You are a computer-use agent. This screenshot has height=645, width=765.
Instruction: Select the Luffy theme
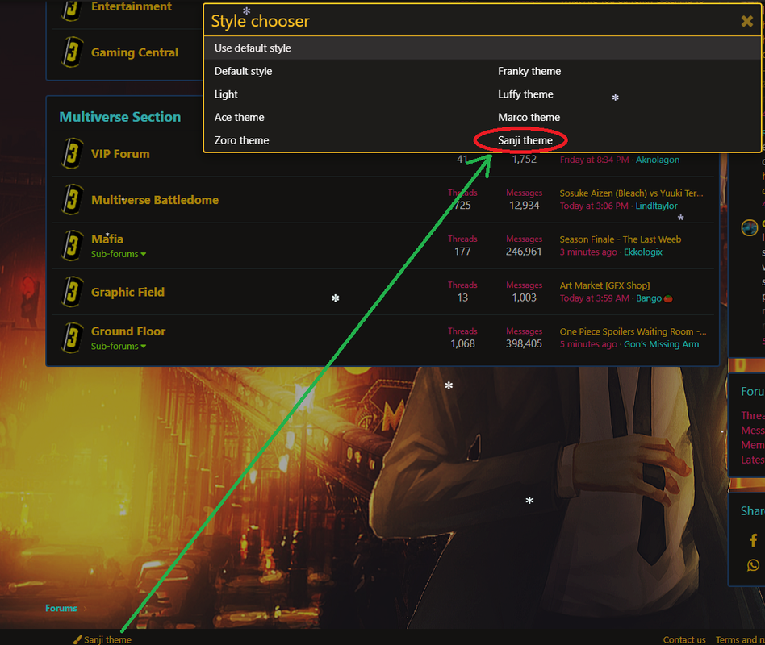click(x=525, y=94)
